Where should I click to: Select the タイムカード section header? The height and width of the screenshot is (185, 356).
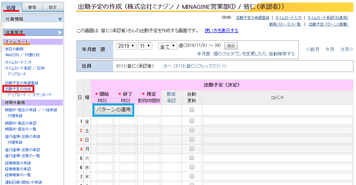[x=33, y=42]
